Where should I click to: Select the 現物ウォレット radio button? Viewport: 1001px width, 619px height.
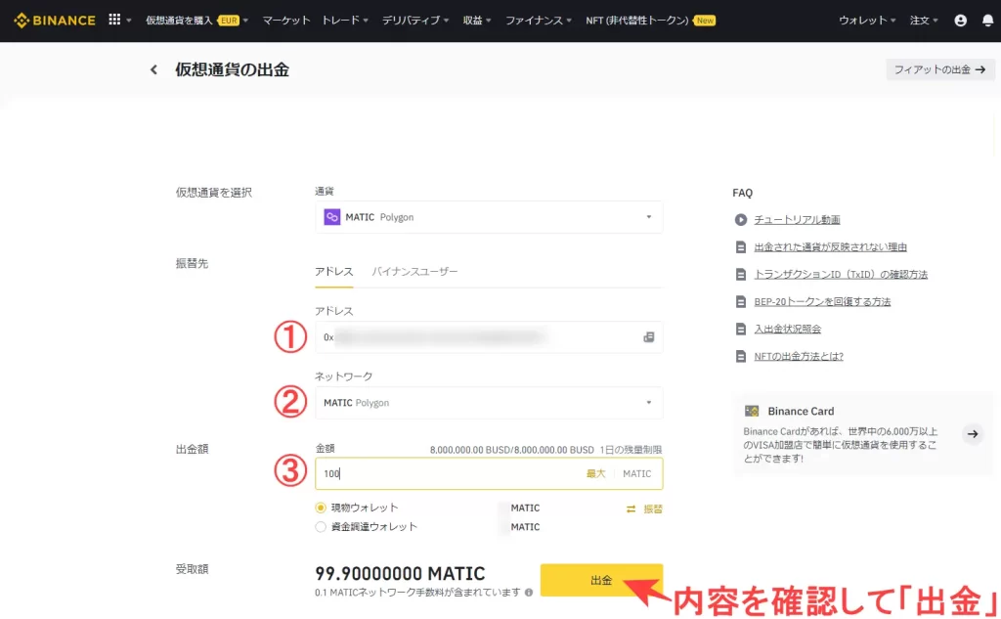pos(321,508)
